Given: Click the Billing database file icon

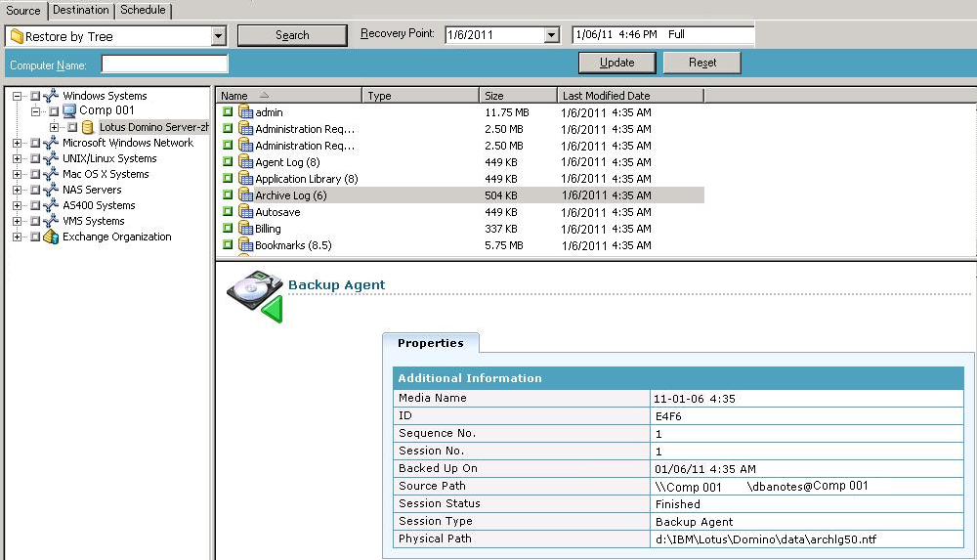Looking at the screenshot, I should pos(245,229).
